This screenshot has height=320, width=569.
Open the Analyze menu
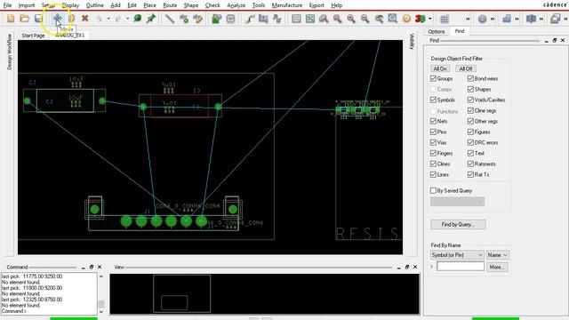tap(236, 5)
